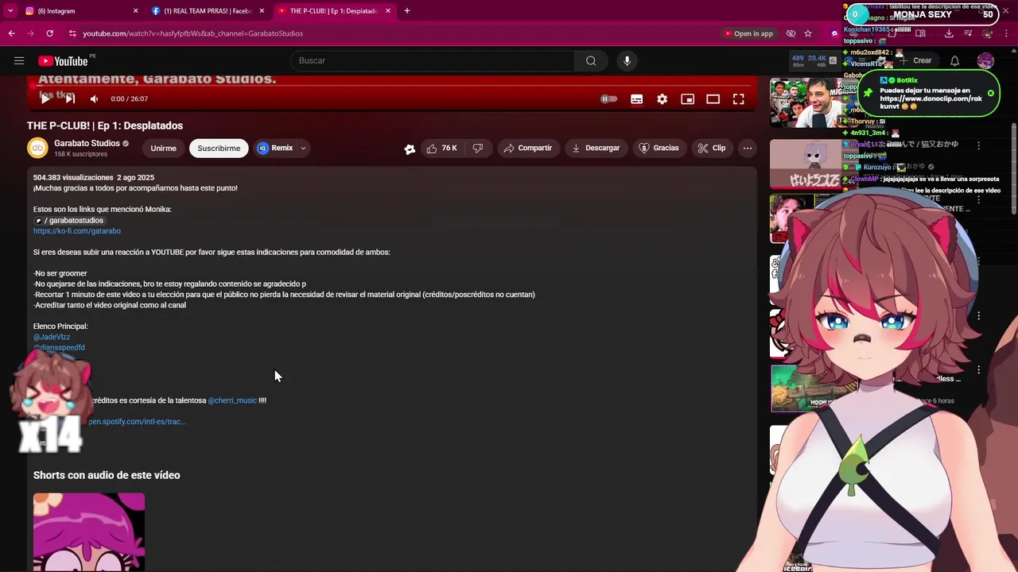The width and height of the screenshot is (1018, 572).
Task: Open the account avatar menu
Action: 985,60
